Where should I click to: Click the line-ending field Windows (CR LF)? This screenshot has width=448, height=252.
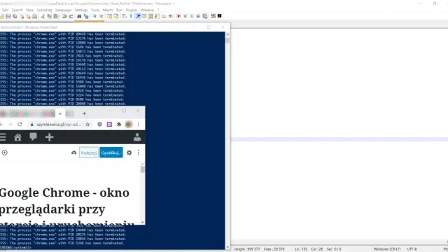point(387,249)
